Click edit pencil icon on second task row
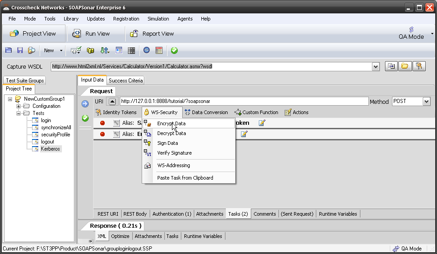Image resolution: width=437 pixels, height=254 pixels. pos(244,134)
